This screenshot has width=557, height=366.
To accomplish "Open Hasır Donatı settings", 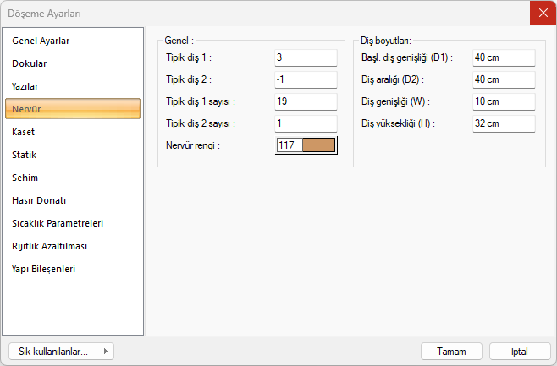I will 39,200.
